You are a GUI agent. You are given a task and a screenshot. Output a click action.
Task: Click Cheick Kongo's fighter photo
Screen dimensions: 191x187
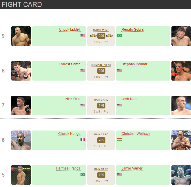click(x=21, y=140)
